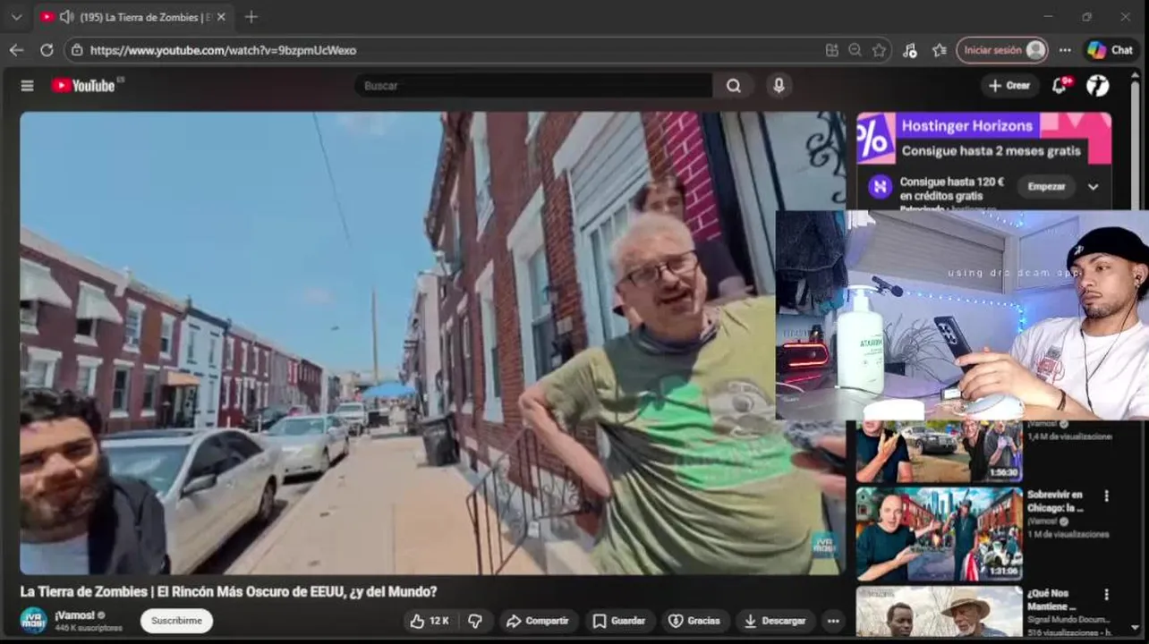
Task: Start voice search with the microphone icon
Action: pos(779,86)
